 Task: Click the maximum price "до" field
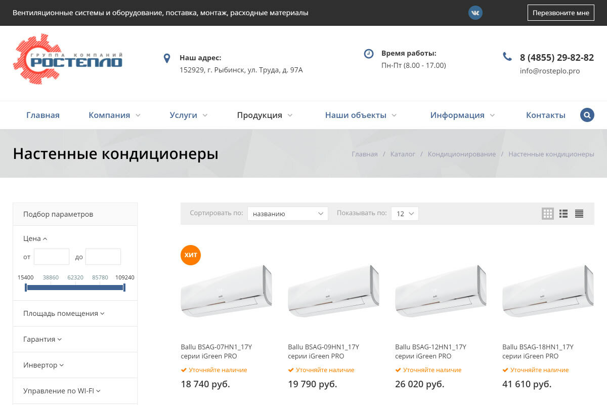tap(103, 257)
